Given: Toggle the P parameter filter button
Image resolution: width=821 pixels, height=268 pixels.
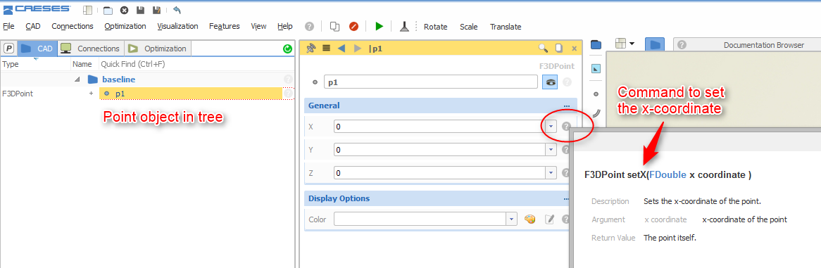Looking at the screenshot, I should pos(9,48).
